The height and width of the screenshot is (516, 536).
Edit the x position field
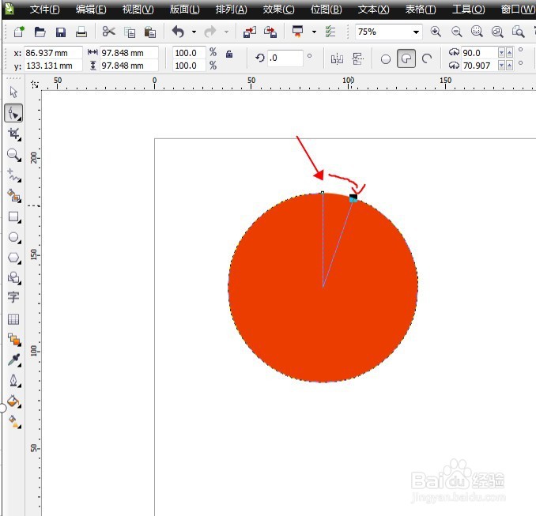click(x=53, y=53)
